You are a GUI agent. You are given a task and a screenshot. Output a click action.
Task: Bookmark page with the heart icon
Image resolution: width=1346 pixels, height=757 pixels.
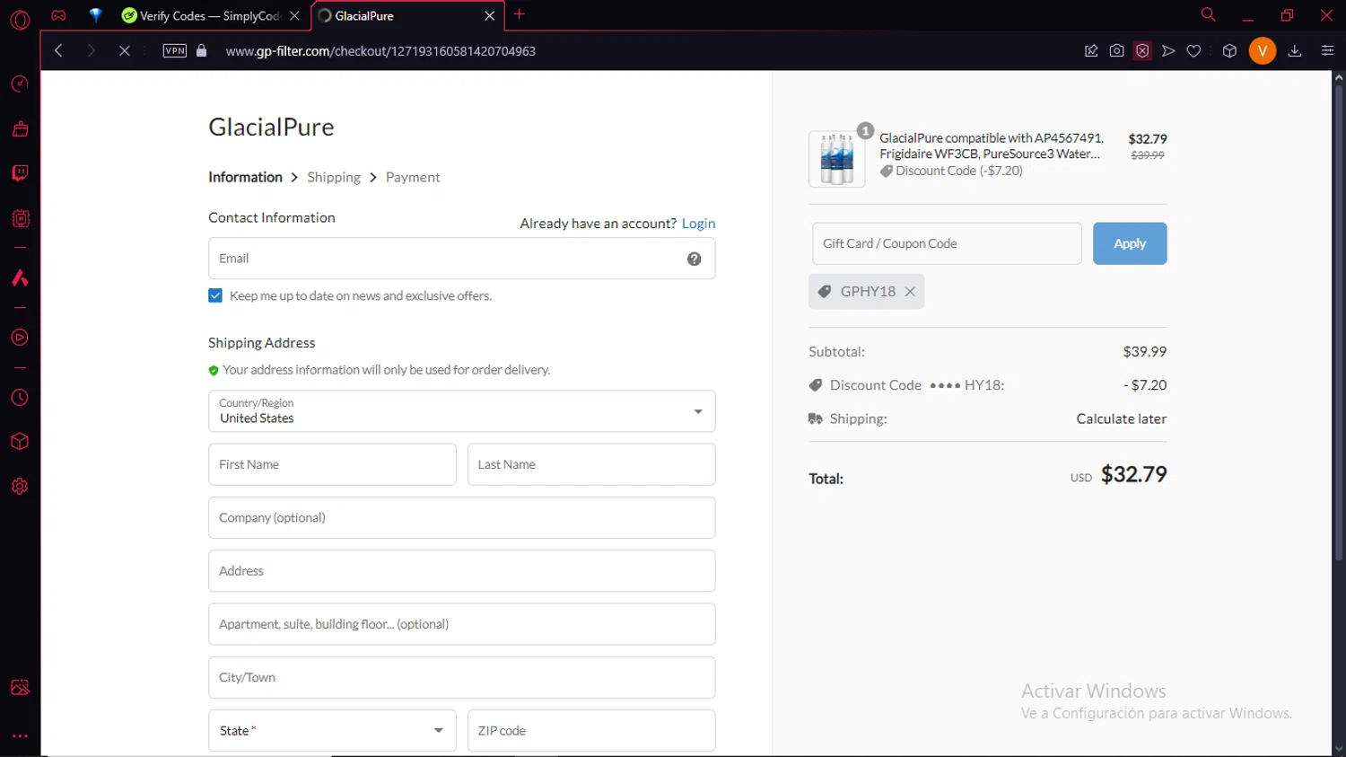(x=1193, y=50)
